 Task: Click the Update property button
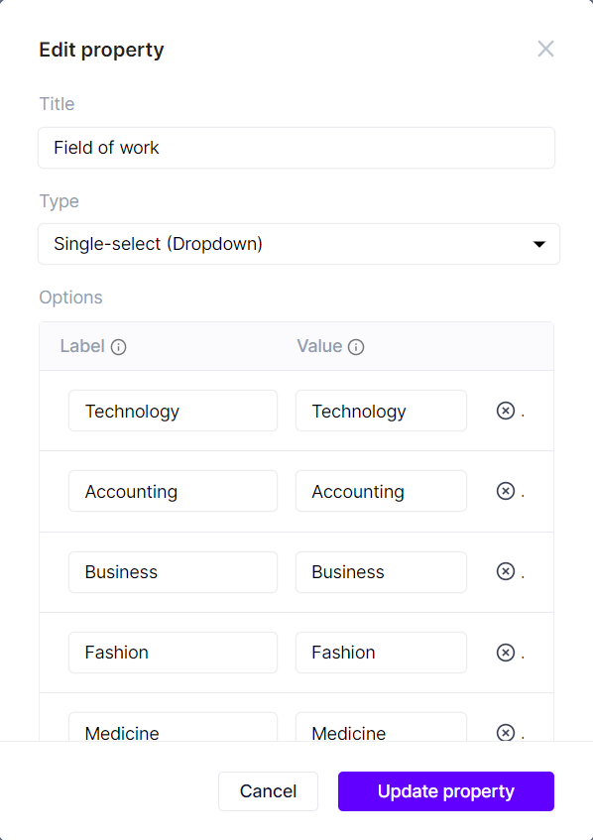(445, 791)
